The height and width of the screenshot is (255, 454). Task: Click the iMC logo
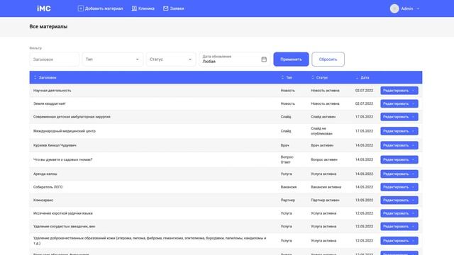44,8
